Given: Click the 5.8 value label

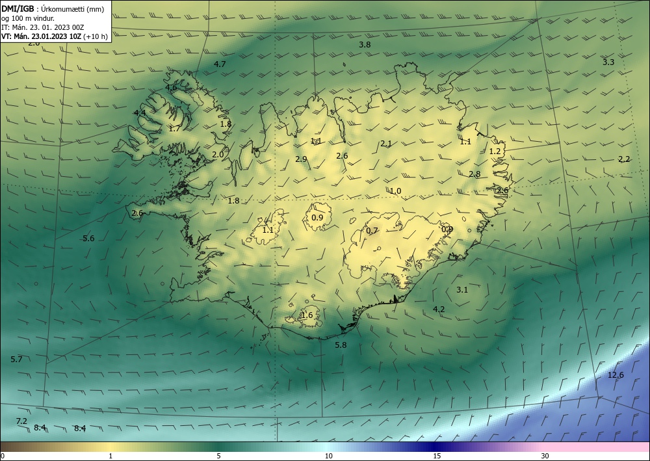Looking at the screenshot, I should [341, 345].
